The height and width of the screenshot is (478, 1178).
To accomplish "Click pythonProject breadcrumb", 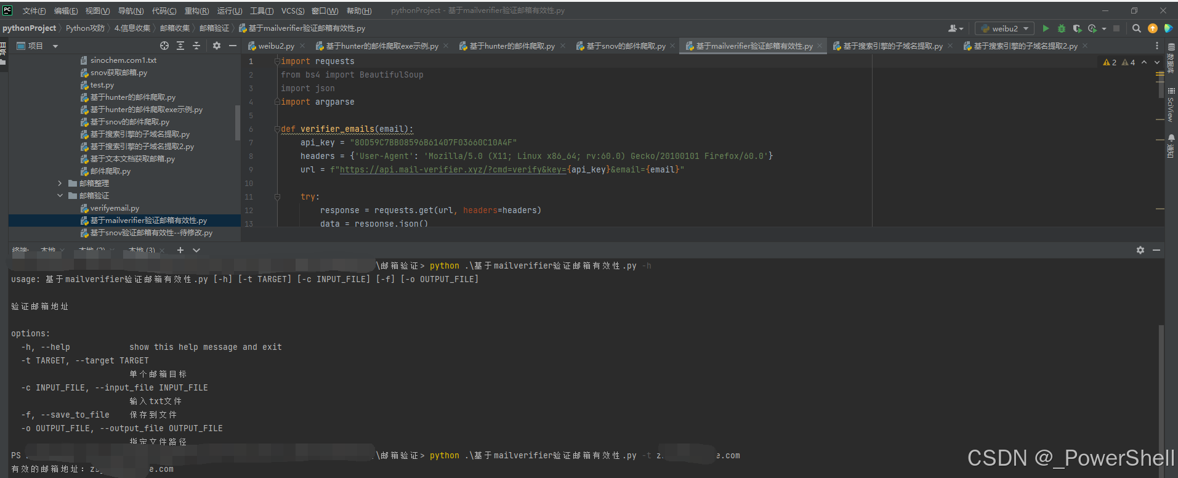I will pyautogui.click(x=29, y=28).
